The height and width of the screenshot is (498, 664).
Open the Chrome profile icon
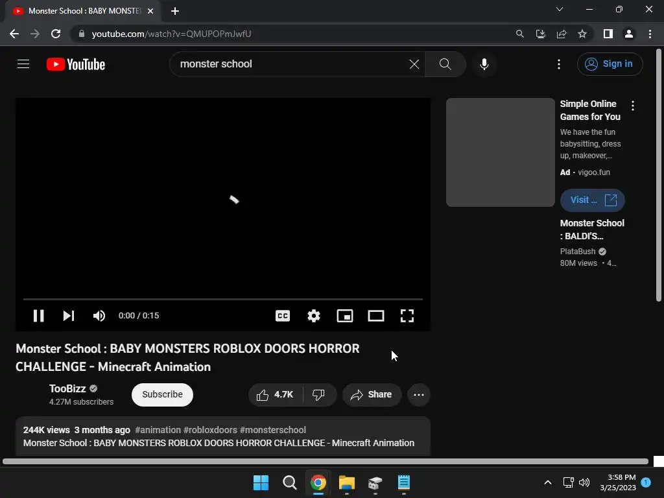tap(629, 34)
